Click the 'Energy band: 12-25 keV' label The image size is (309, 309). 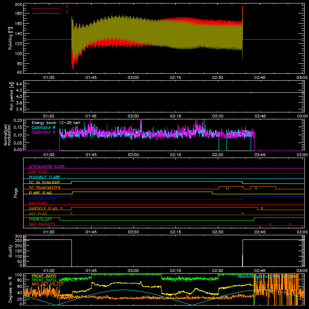coord(56,123)
